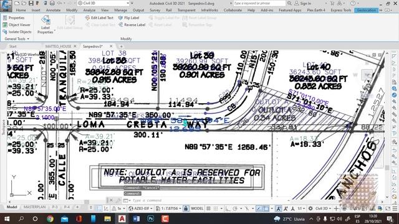Toggle object snap in status bar

pos(266,208)
